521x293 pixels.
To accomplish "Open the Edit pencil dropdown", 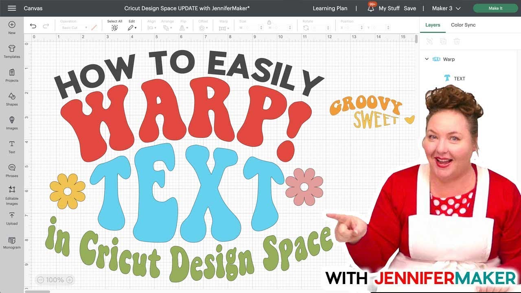I will tap(132, 28).
